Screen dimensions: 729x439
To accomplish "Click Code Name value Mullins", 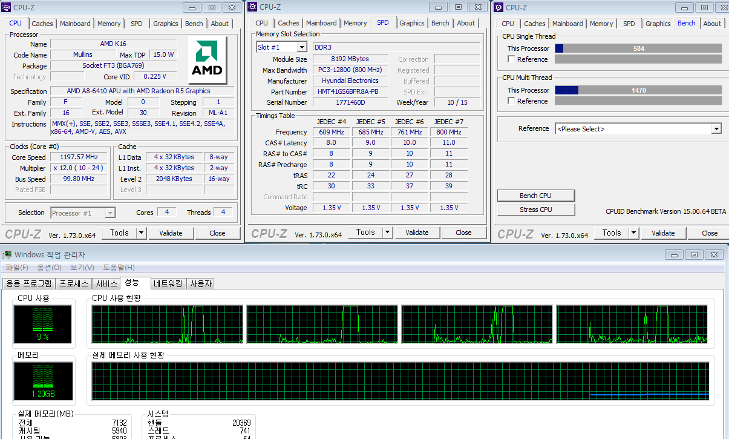I will coord(83,54).
